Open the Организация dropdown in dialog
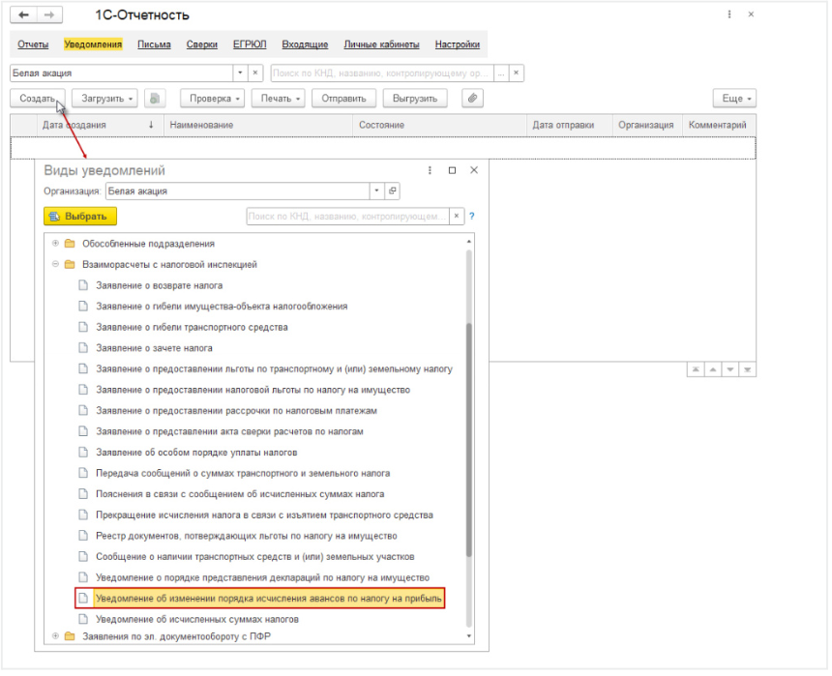This screenshot has width=832, height=676. 376,191
